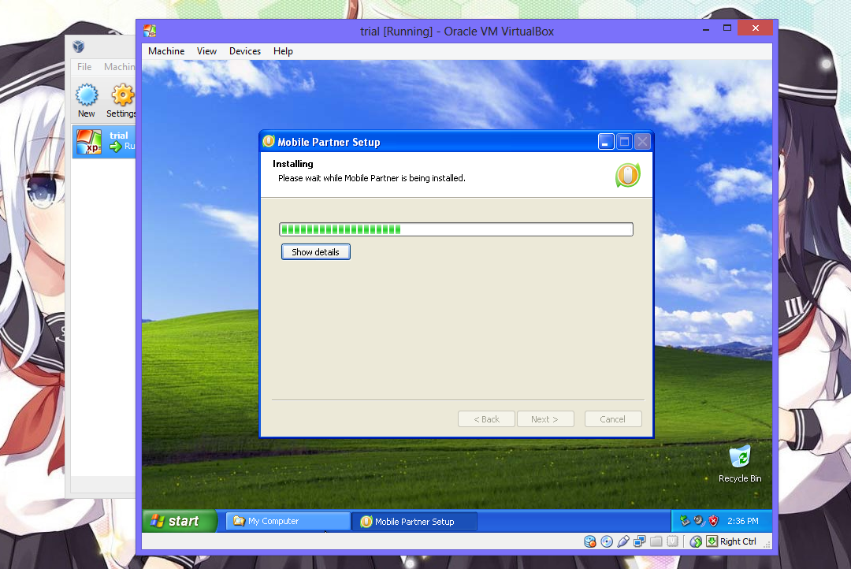Click the keyboard capture indicator icon
The image size is (851, 569).
(712, 541)
